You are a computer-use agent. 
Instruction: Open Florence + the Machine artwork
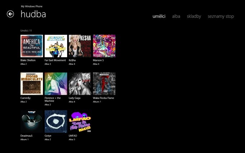(56, 84)
